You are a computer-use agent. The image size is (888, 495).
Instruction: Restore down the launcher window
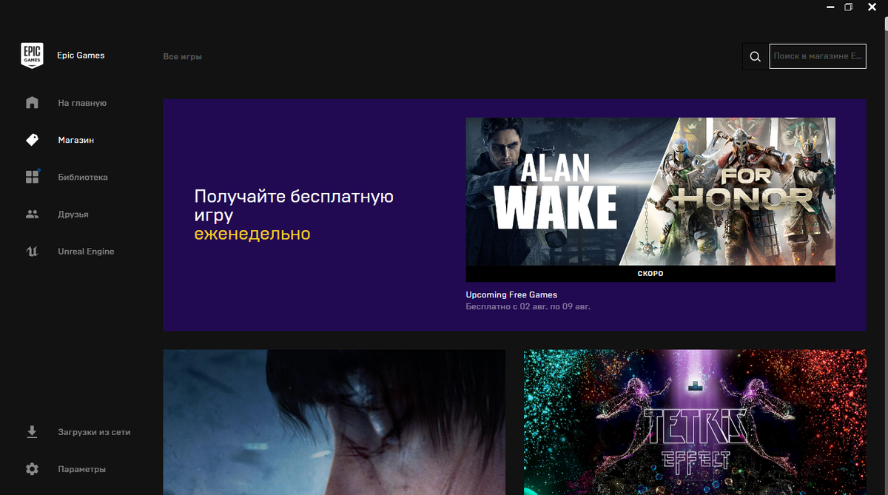coord(849,7)
